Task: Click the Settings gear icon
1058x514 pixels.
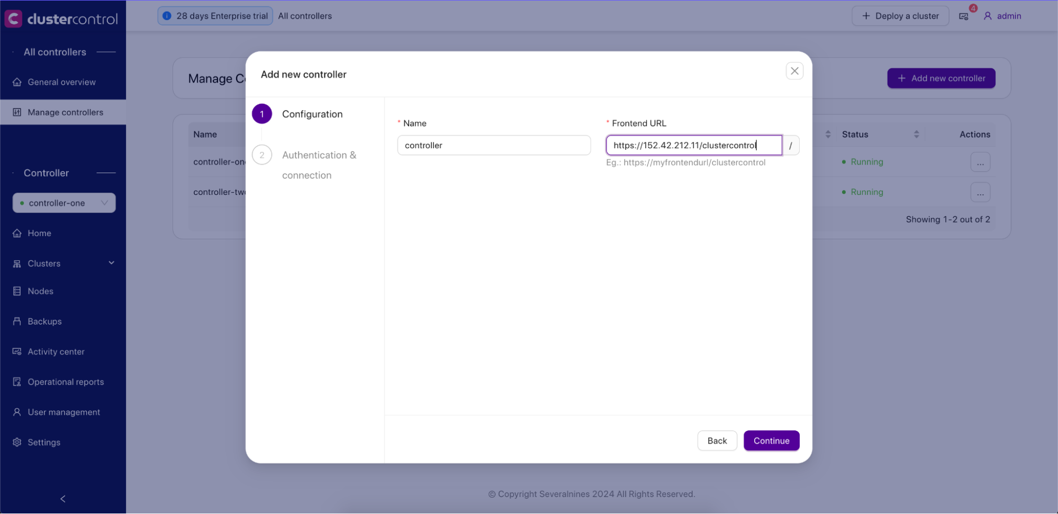Action: coord(17,442)
